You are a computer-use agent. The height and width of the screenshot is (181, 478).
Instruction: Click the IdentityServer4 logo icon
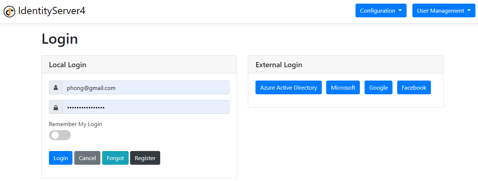tap(9, 12)
